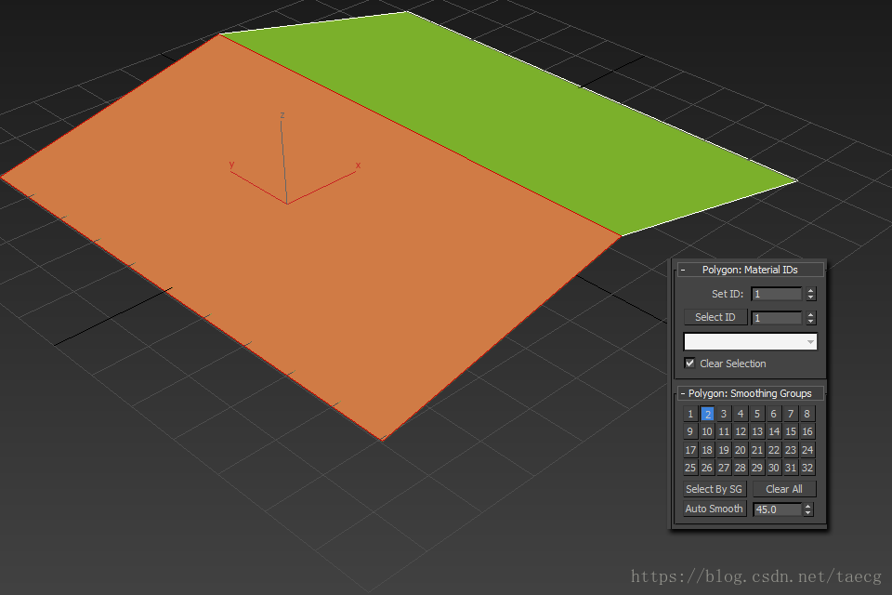Toggle smoothing group 10

click(x=707, y=431)
